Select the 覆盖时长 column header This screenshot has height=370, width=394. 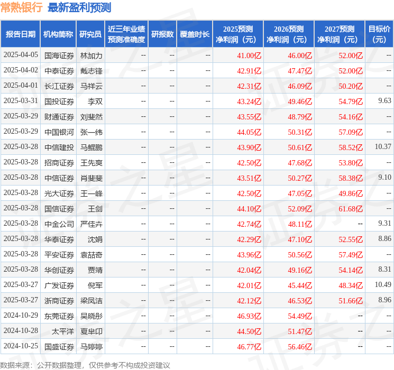pyautogui.click(x=195, y=34)
